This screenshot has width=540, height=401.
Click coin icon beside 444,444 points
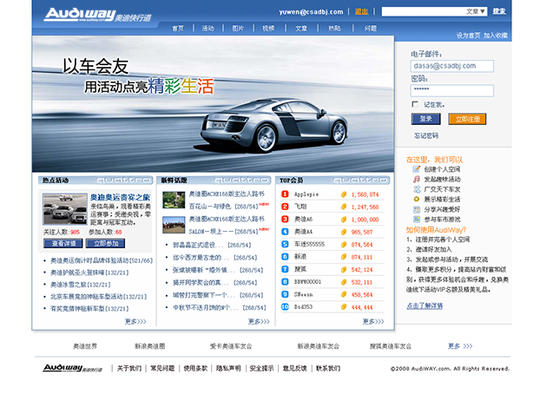(343, 307)
